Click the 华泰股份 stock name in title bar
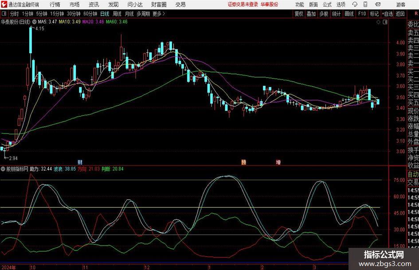Viewport: 419px width, 270px height. (x=270, y=4)
